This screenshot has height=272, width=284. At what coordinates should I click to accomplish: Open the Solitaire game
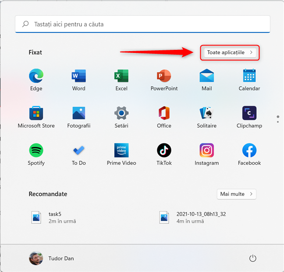coord(207,117)
